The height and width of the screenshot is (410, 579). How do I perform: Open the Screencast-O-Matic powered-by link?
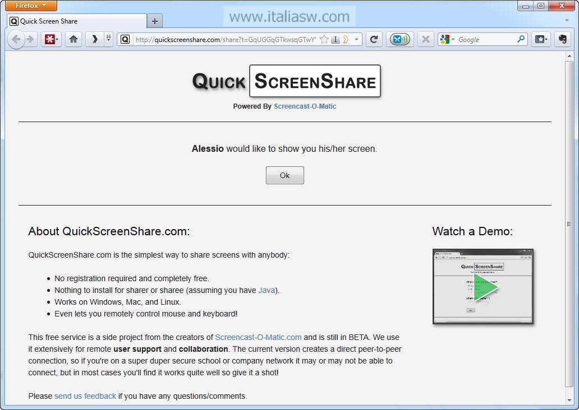(x=305, y=106)
